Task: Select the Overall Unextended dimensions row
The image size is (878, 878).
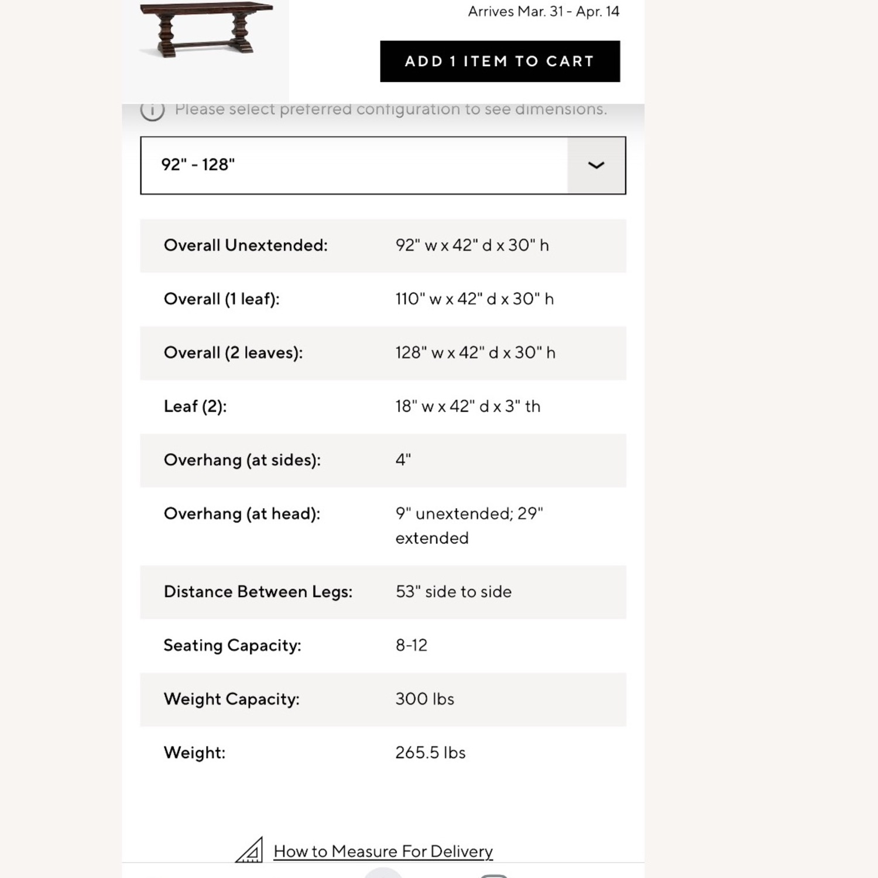Action: (x=383, y=245)
